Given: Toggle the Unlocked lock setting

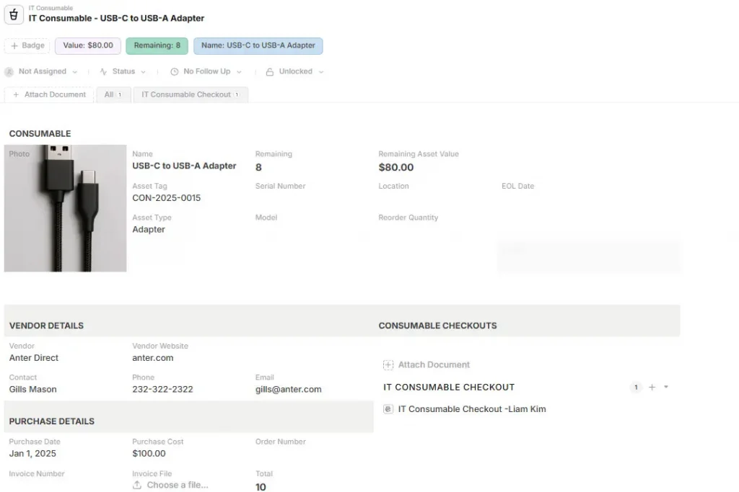Looking at the screenshot, I should [x=295, y=72].
